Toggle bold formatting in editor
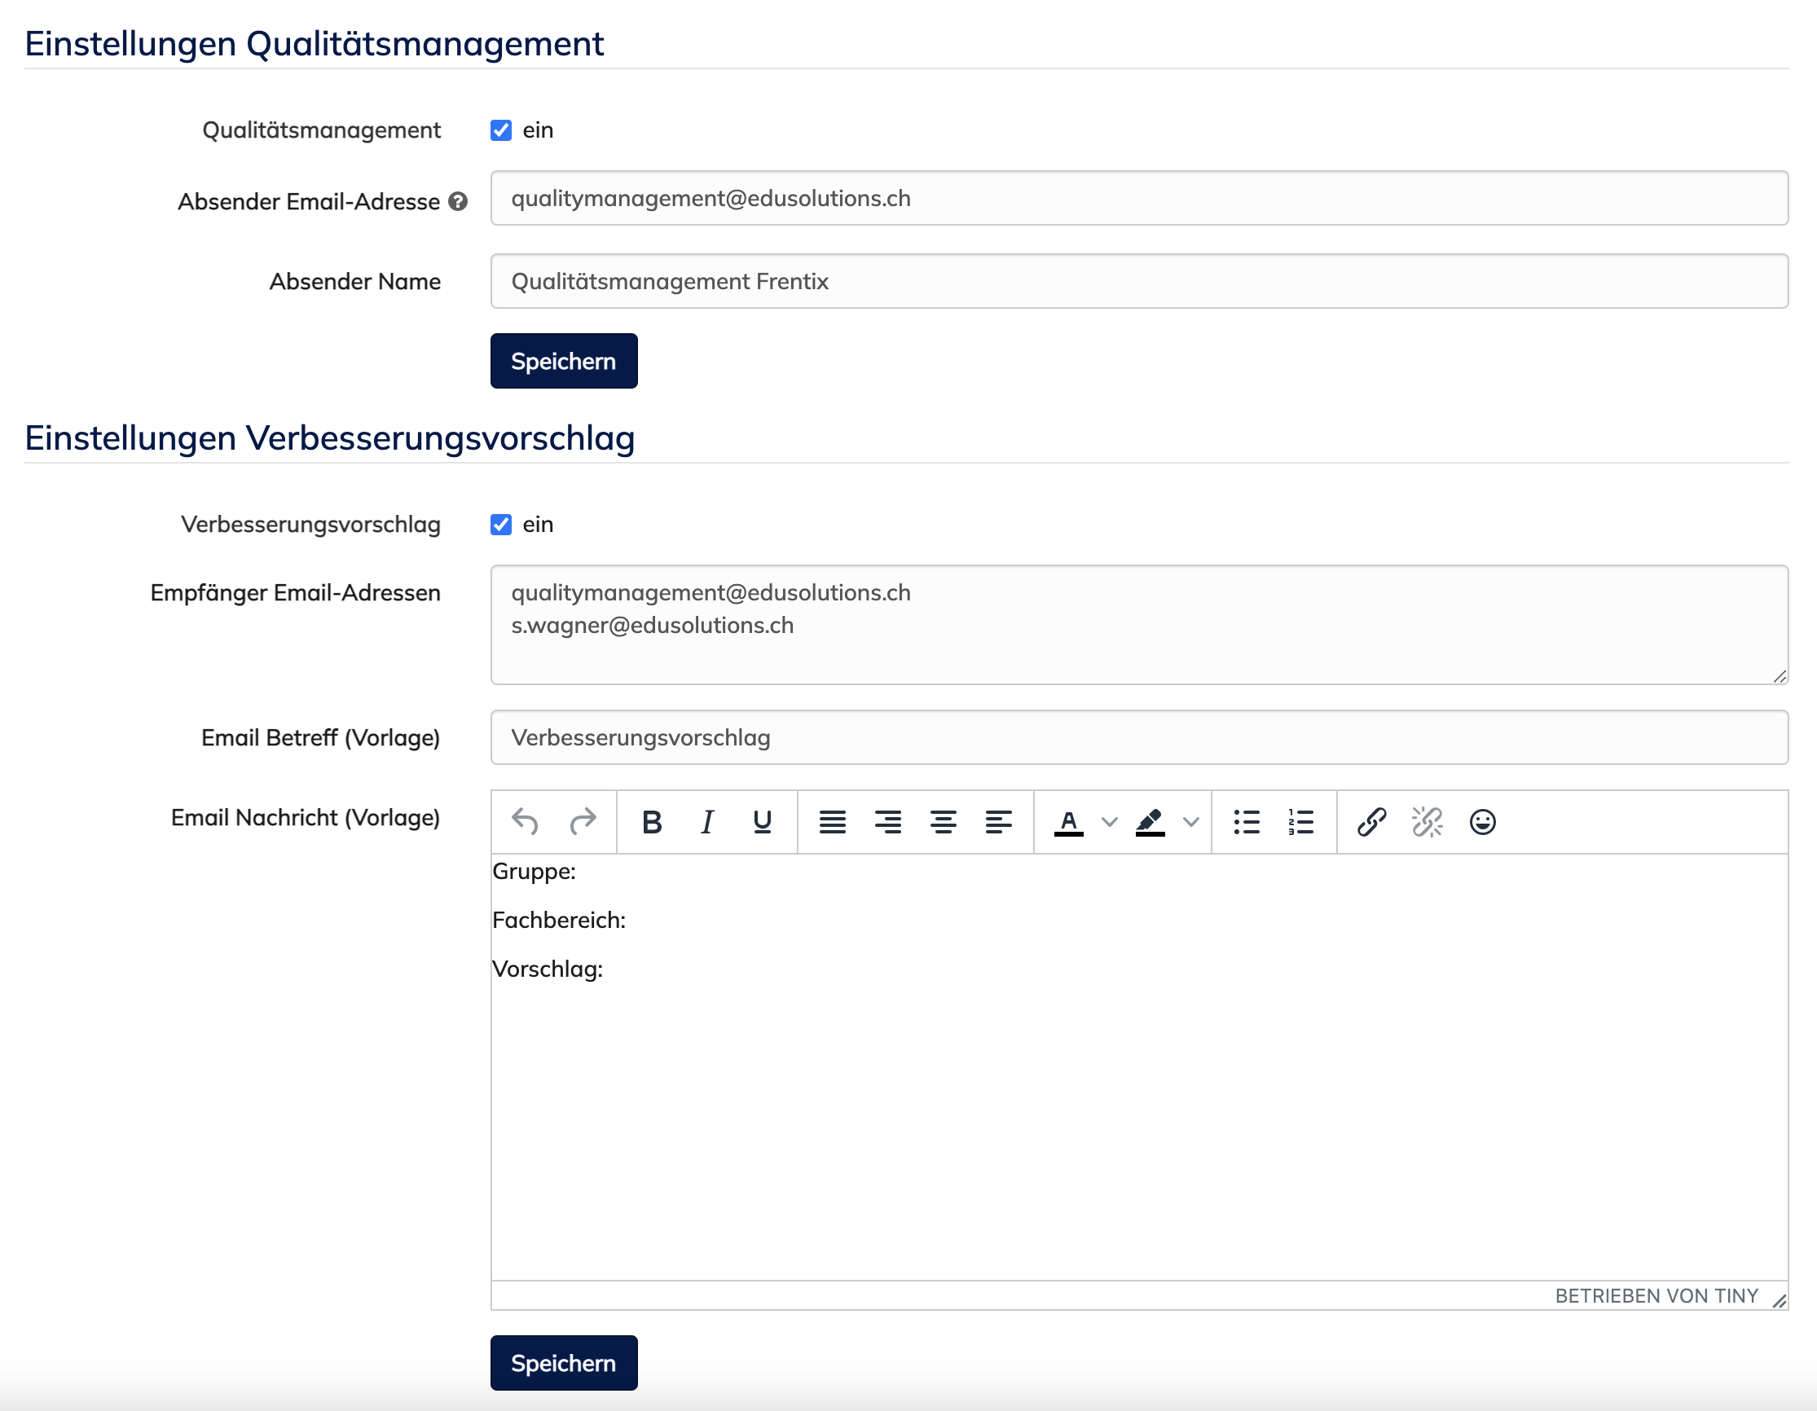The width and height of the screenshot is (1817, 1411). coord(653,822)
